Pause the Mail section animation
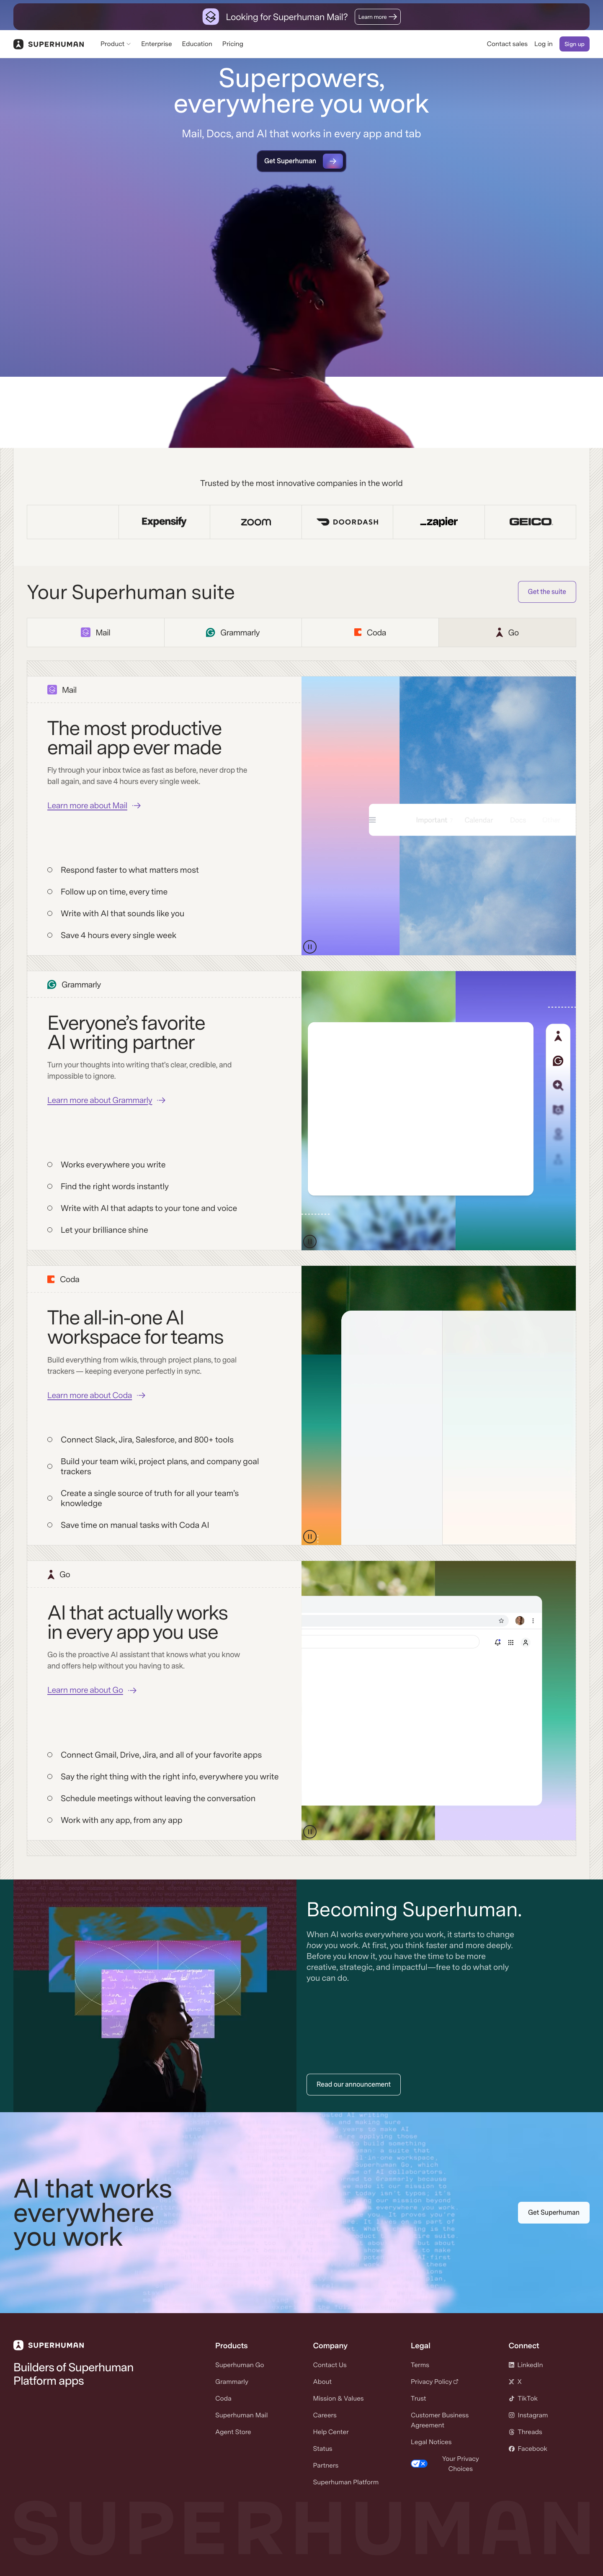Viewport: 603px width, 2576px height. [310, 947]
